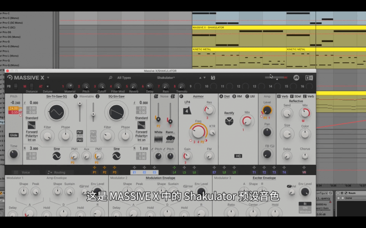Toggle HQ mode button
This screenshot has height=228, width=366.
coord(238,156)
